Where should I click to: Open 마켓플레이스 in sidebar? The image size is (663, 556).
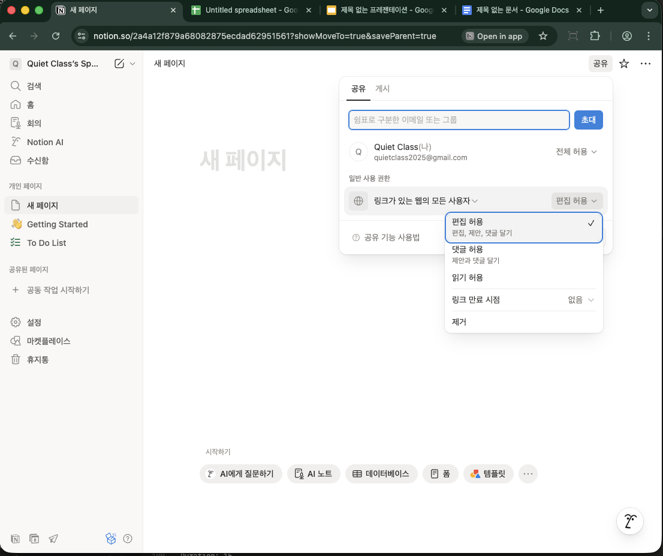pos(49,341)
